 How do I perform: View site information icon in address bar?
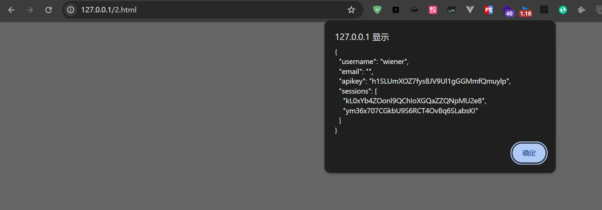coord(71,10)
